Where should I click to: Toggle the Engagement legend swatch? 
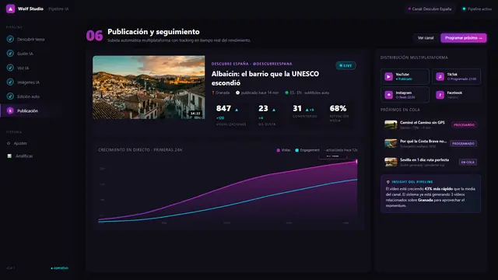tap(297, 150)
